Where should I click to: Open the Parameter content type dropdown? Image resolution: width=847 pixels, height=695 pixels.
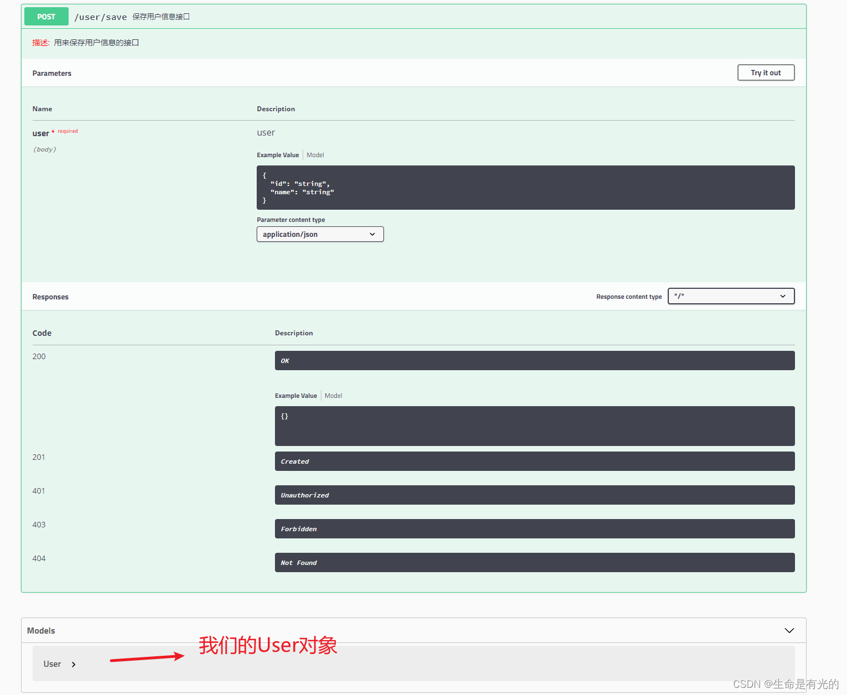(320, 234)
